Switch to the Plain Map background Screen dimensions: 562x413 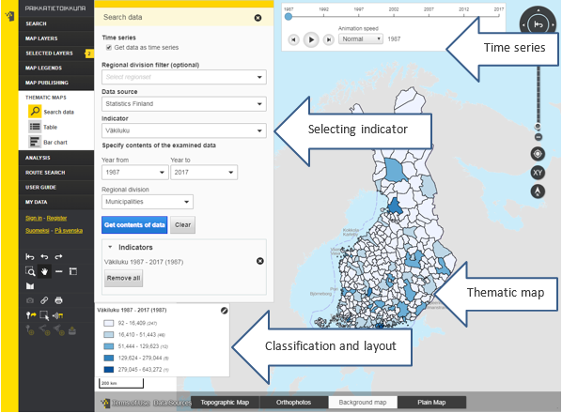click(x=431, y=403)
